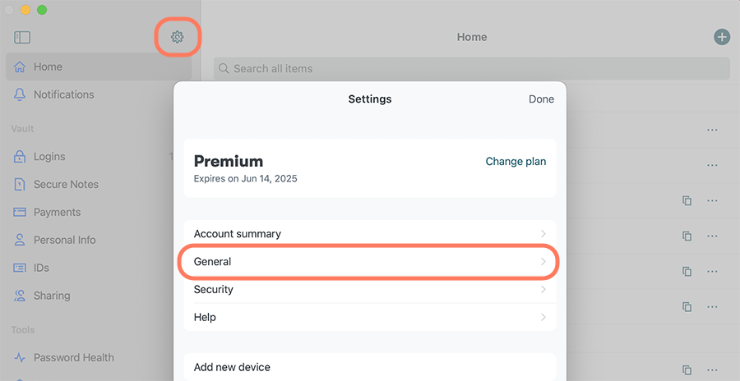Select the Home house icon
This screenshot has height=381, width=740.
coord(20,67)
